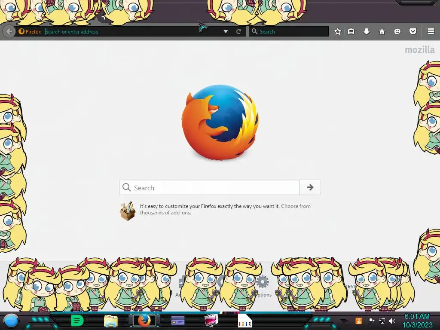Viewport: 440px width, 330px height.
Task: Launch the green Spotify taskbar icon
Action: 77,321
